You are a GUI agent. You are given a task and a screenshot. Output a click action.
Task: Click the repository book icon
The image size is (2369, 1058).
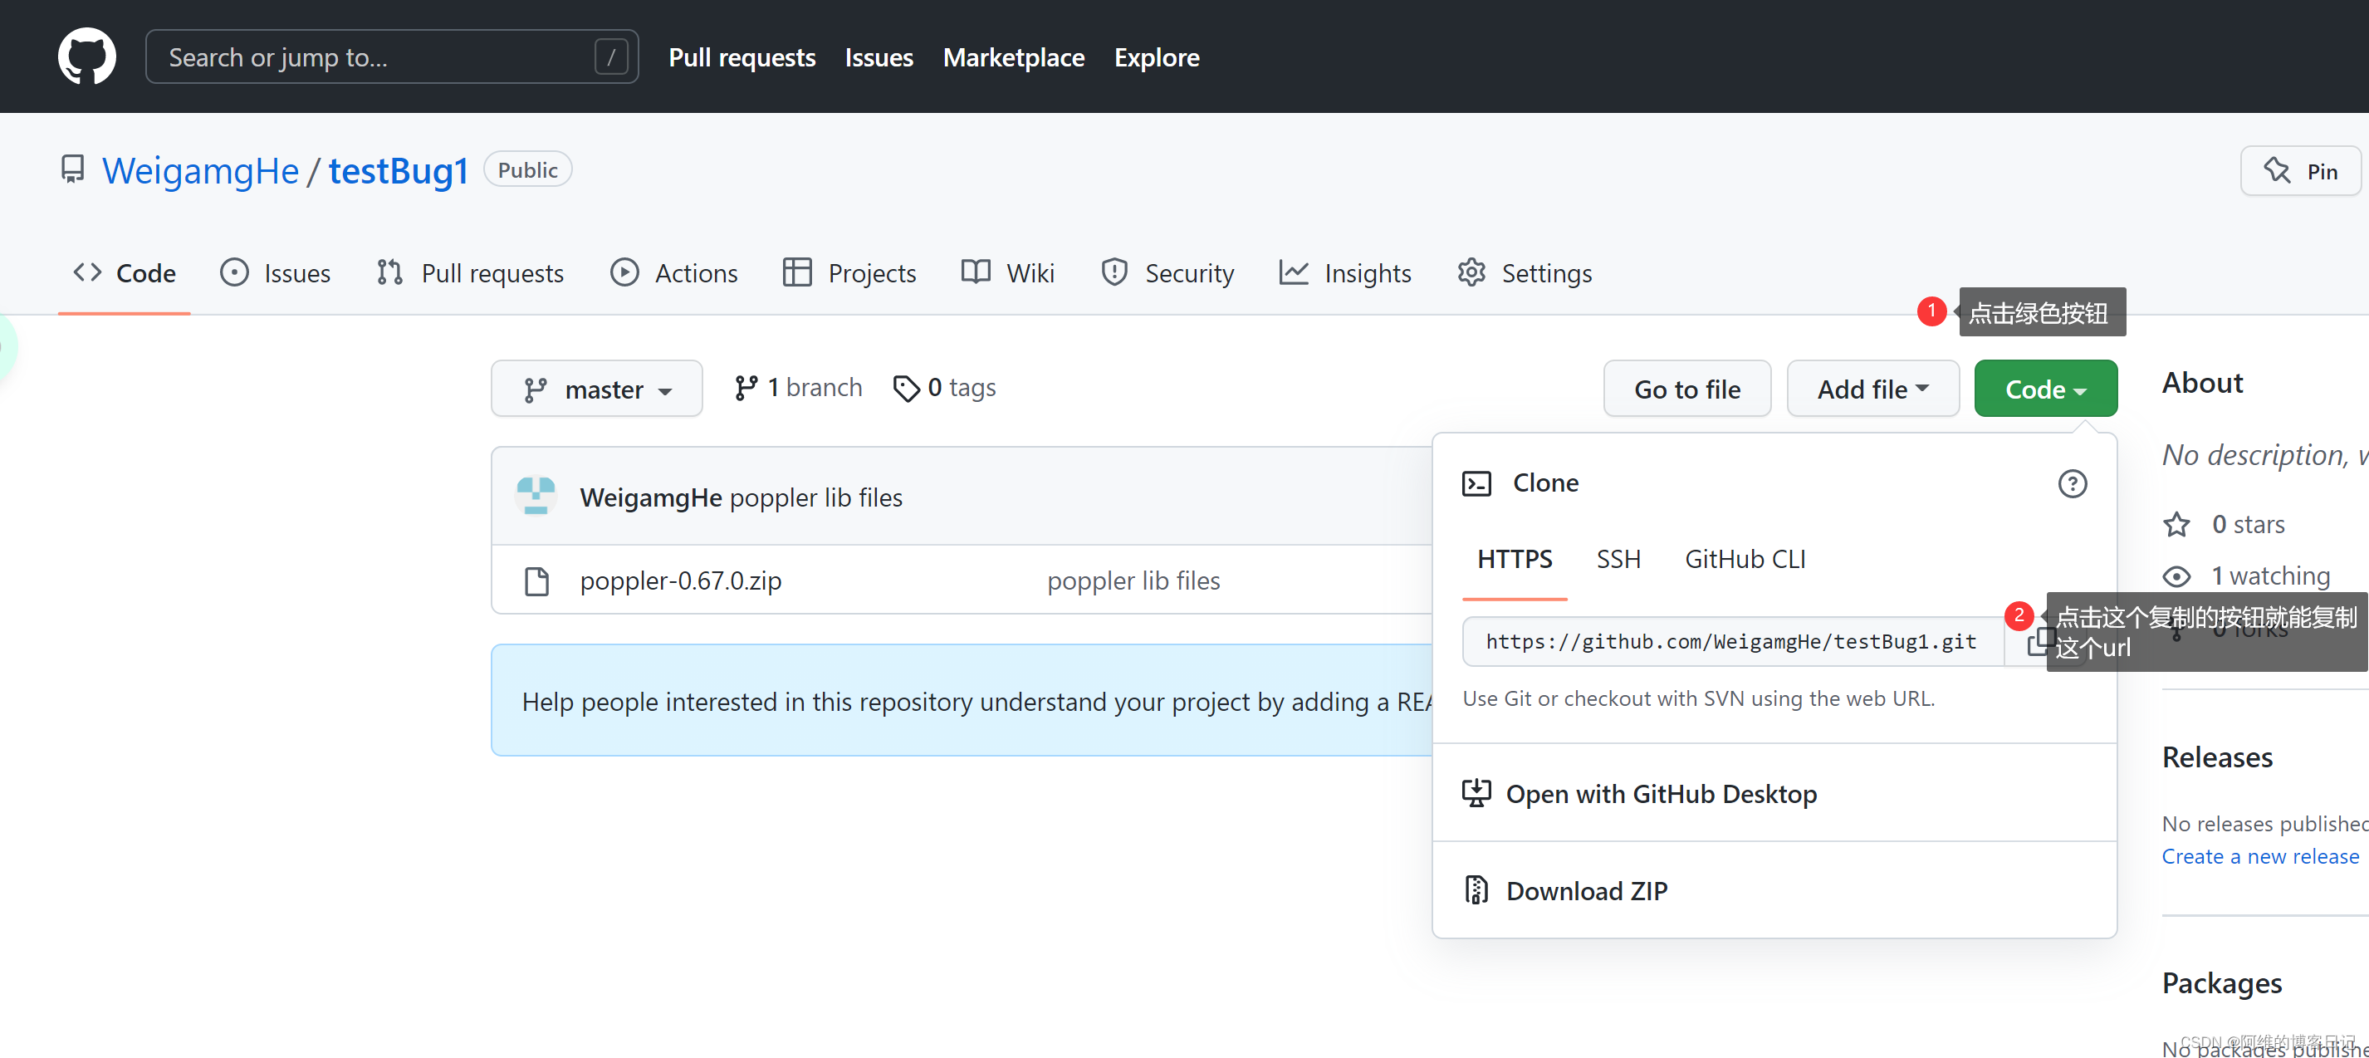pos(71,170)
